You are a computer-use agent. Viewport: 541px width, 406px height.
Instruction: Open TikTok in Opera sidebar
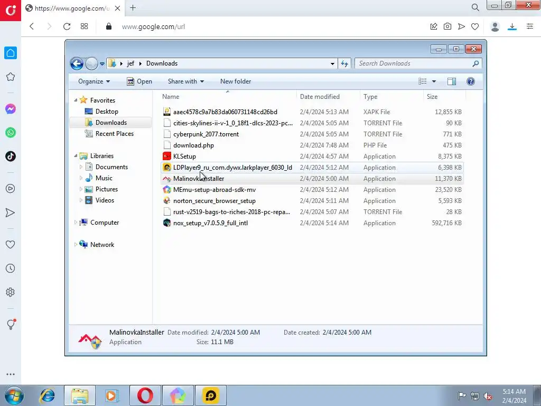11,156
